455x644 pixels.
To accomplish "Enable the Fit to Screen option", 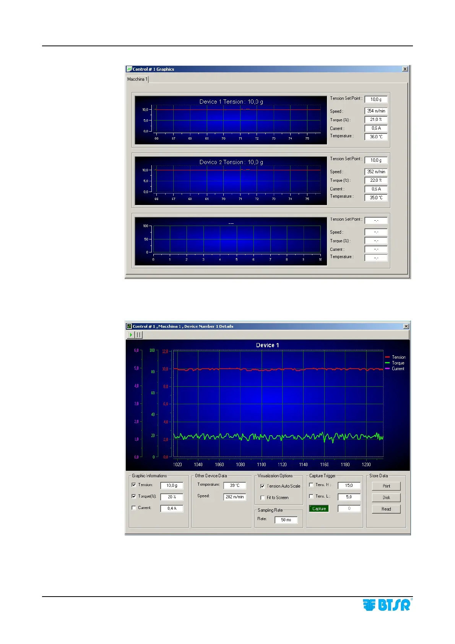I will click(x=263, y=498).
